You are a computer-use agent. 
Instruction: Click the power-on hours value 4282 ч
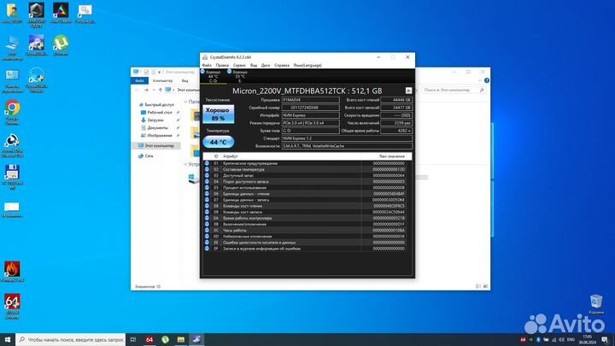point(396,131)
